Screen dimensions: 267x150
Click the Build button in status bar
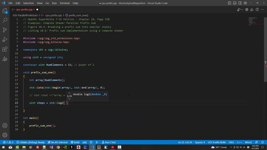tap(75, 142)
